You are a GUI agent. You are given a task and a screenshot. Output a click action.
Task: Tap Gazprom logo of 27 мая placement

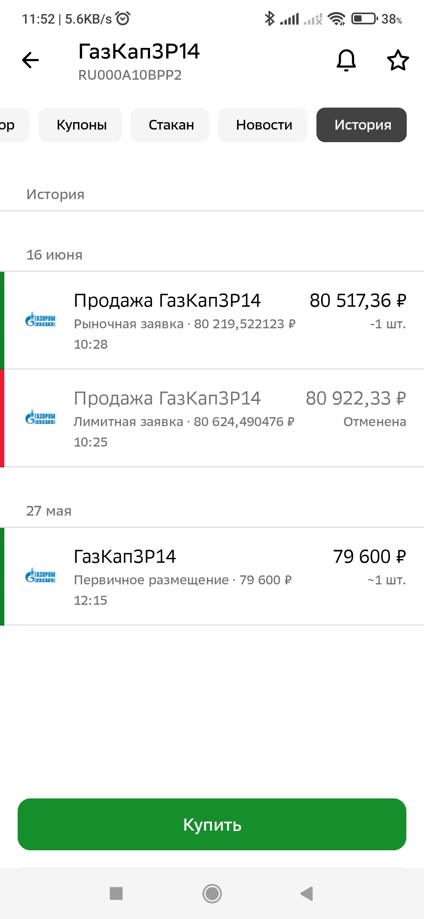pos(40,575)
